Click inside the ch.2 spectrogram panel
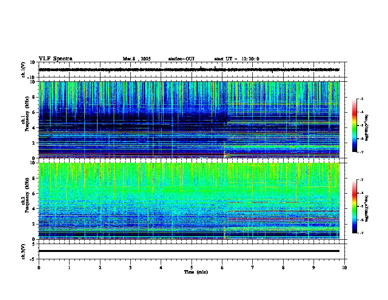 tap(189, 201)
